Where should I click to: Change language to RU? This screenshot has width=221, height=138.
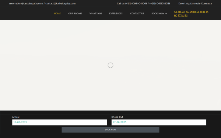click(x=183, y=15)
